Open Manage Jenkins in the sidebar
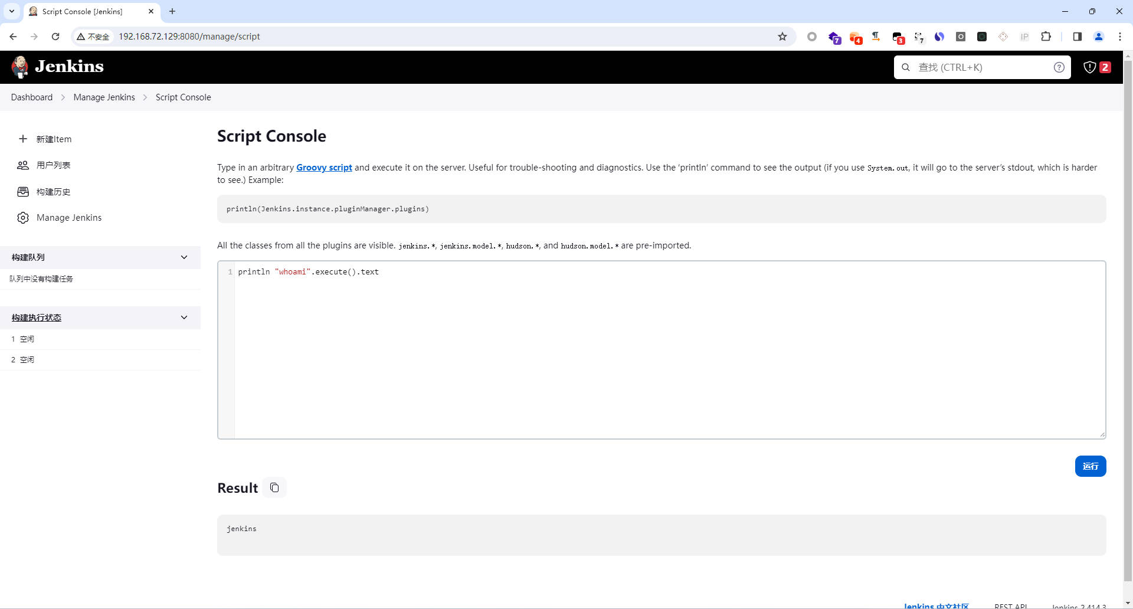This screenshot has width=1133, height=609. coord(69,218)
